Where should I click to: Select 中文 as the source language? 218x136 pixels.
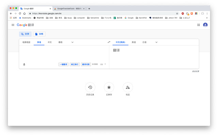click(50, 42)
